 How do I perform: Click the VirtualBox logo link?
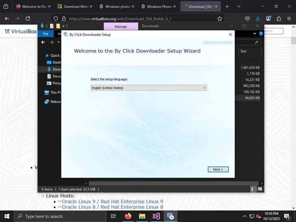[x=21, y=31]
